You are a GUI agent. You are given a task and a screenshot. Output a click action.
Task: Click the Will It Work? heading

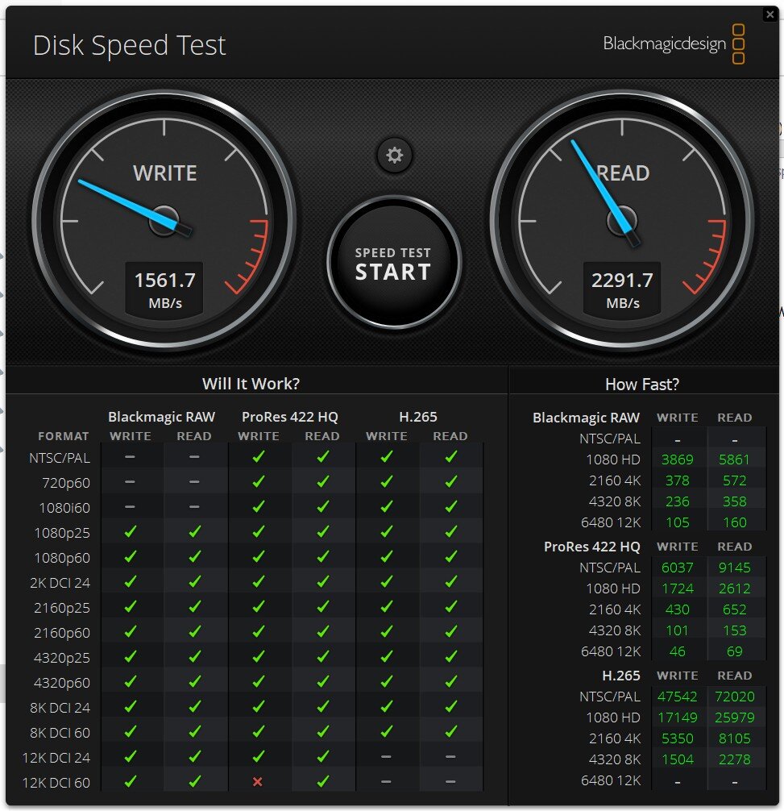tap(251, 384)
